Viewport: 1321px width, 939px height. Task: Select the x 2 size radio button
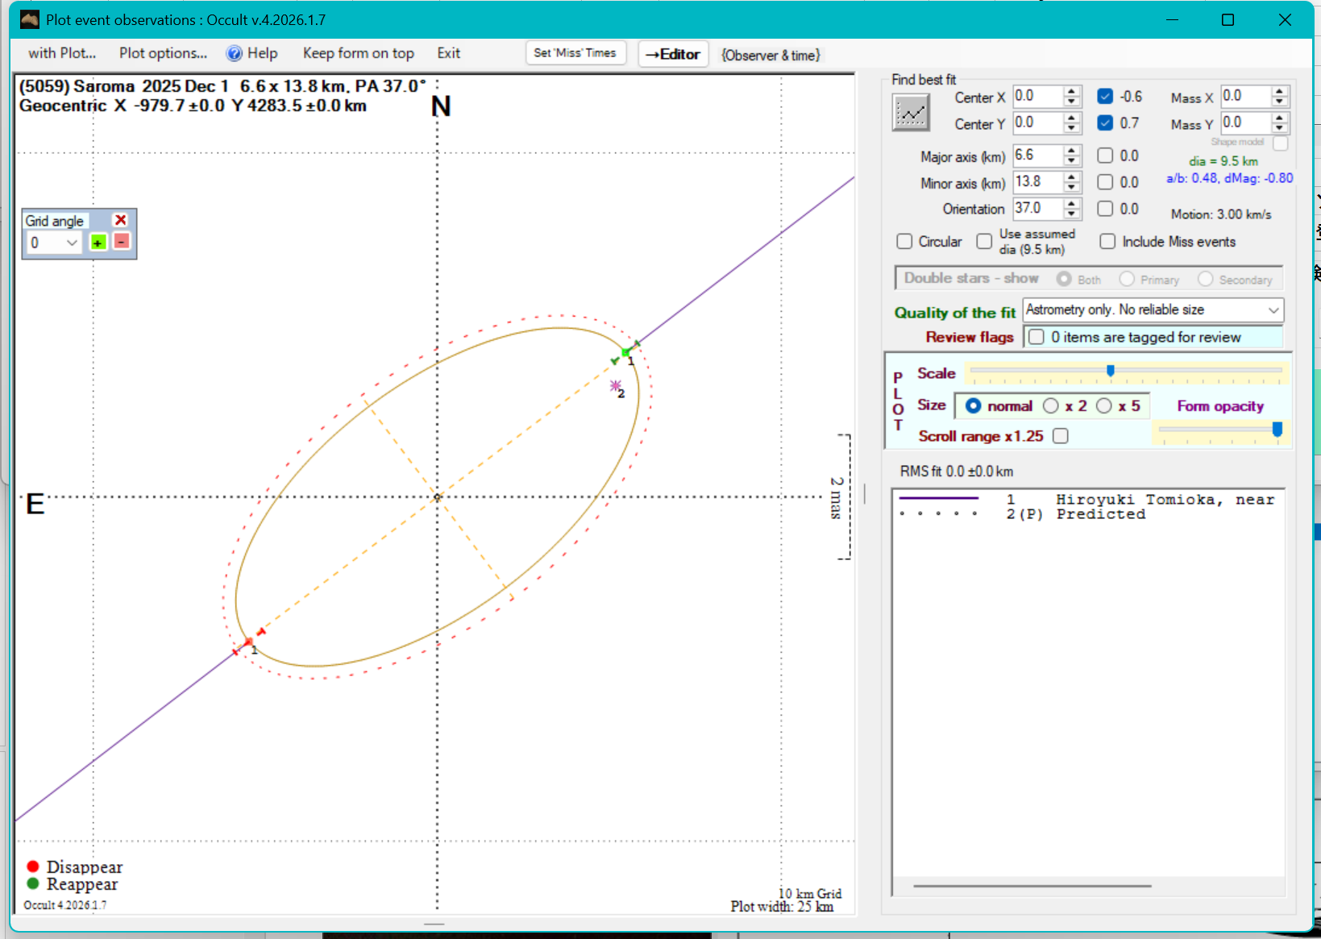(1051, 406)
